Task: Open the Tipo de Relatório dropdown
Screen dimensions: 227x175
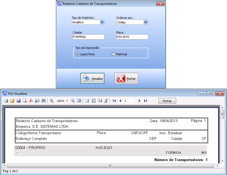Action: click(x=102, y=22)
